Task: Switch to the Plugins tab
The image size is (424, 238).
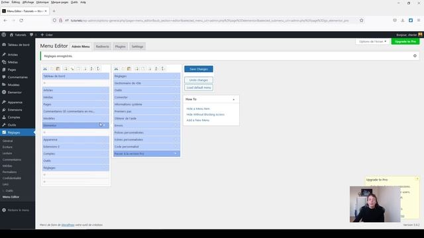Action: pos(121,46)
